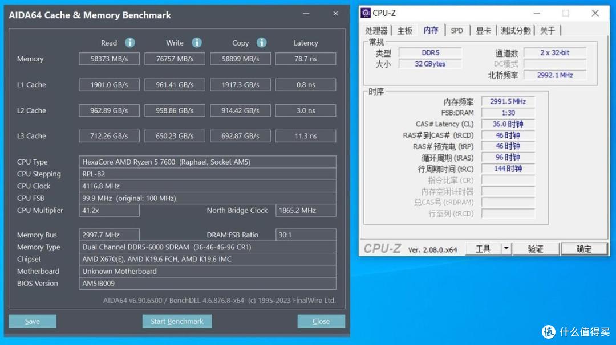
Task: Click L2 Cache latency 3.0 ns
Action: point(306,110)
